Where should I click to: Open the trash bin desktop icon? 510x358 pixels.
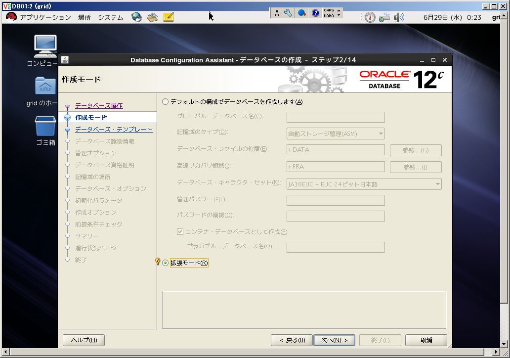[x=45, y=126]
